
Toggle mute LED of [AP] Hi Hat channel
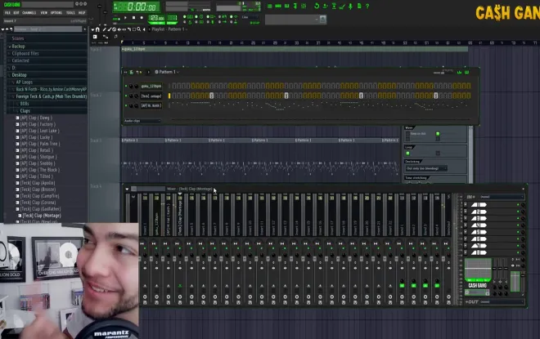click(126, 105)
